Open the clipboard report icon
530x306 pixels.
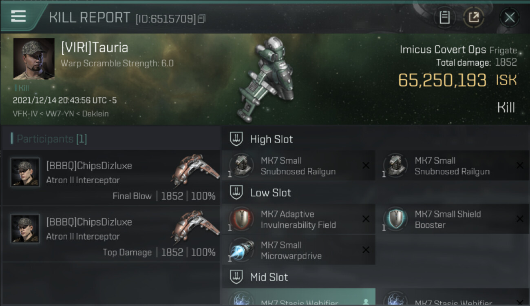[444, 18]
